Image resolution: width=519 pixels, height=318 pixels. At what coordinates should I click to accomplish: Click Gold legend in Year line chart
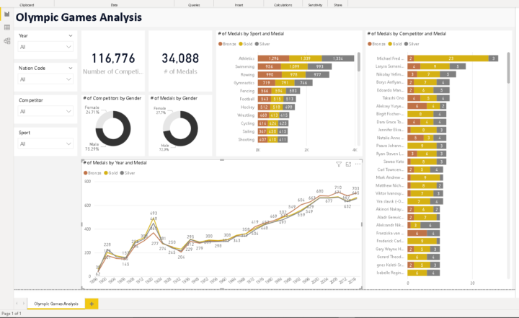click(111, 173)
